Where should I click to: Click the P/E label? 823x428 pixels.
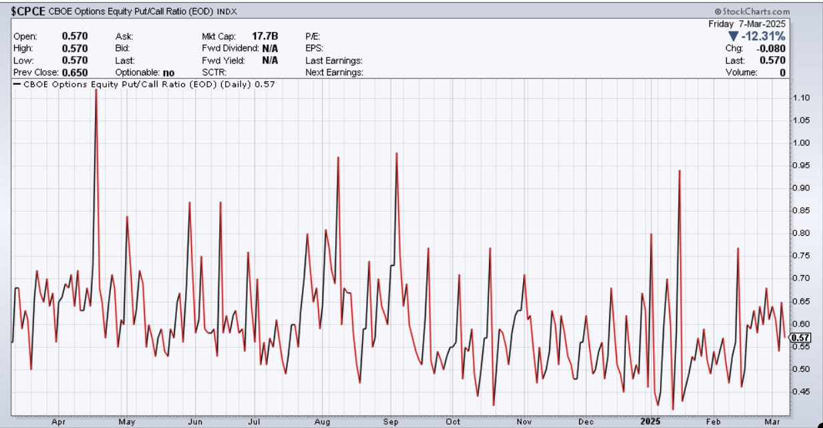313,37
